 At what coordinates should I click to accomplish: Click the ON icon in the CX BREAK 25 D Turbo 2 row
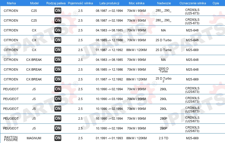tap(58, 79)
